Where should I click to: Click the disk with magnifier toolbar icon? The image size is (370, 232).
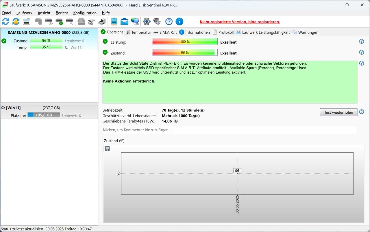tap(69, 22)
